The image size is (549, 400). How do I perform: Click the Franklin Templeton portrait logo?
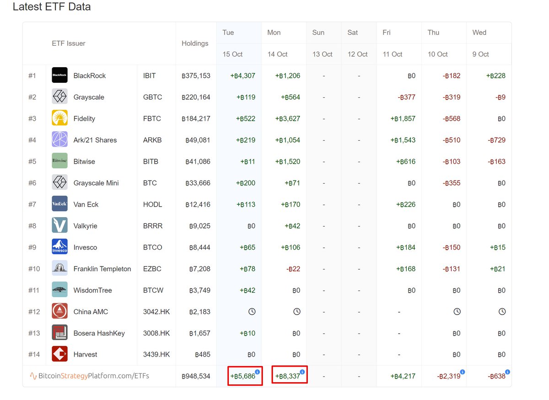pyautogui.click(x=59, y=269)
